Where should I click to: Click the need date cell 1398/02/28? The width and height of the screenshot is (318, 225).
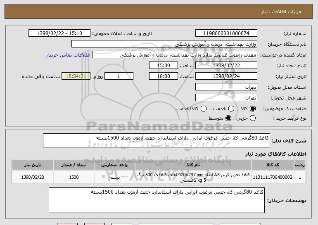pos(33,177)
